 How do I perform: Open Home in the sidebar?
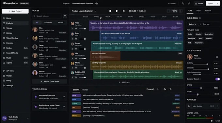coord(15,18)
